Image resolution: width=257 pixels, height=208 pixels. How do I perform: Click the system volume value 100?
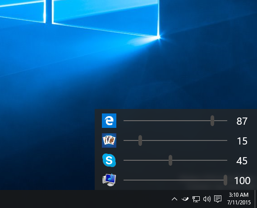coord(242,181)
